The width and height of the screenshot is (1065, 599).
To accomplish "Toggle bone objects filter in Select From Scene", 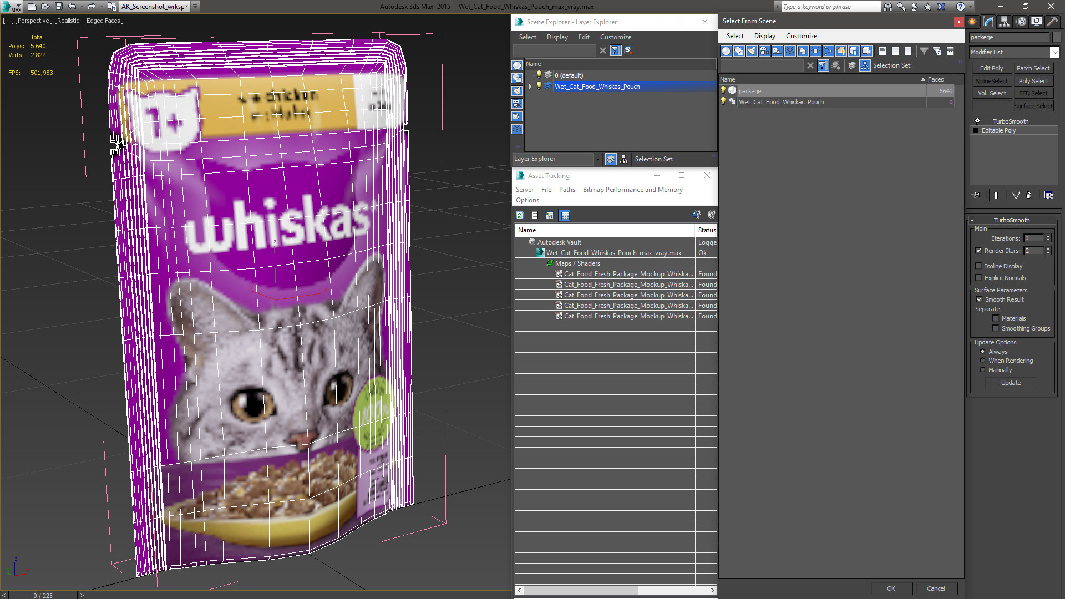I will (x=828, y=51).
